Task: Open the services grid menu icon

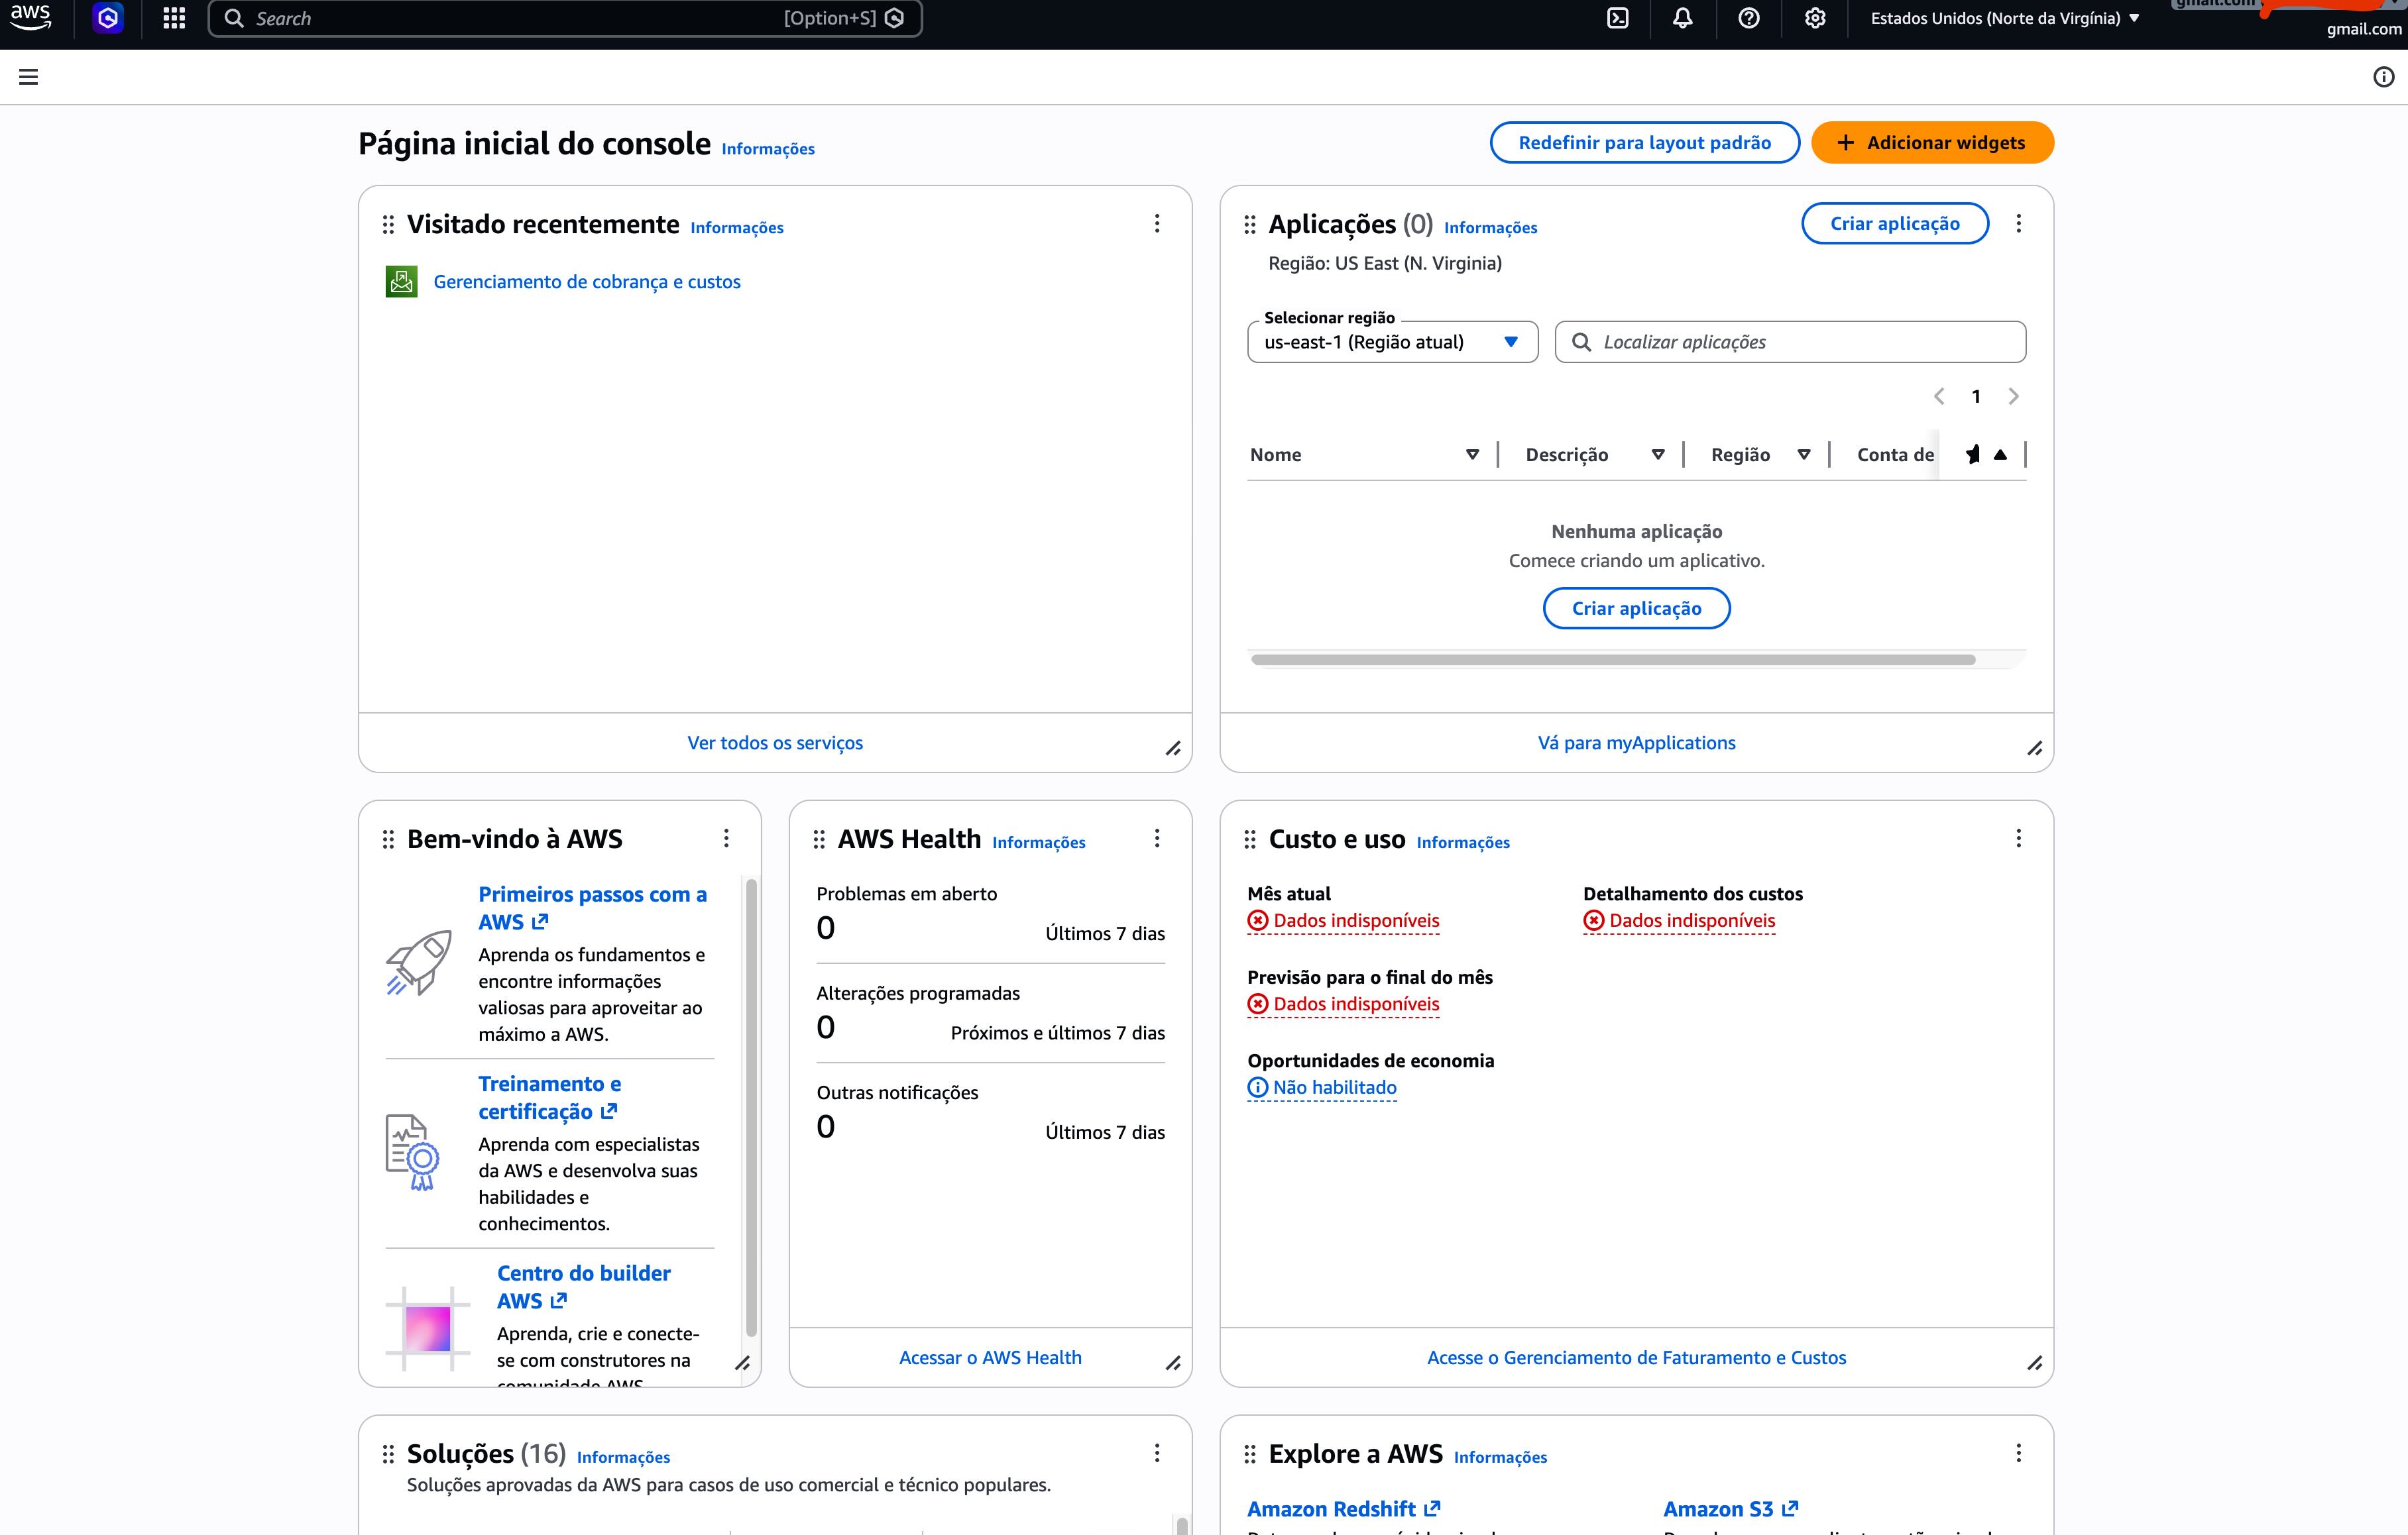Action: coord(174,18)
